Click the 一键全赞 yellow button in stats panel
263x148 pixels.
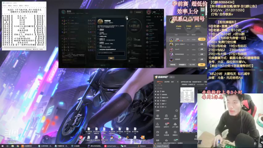tap(202, 39)
